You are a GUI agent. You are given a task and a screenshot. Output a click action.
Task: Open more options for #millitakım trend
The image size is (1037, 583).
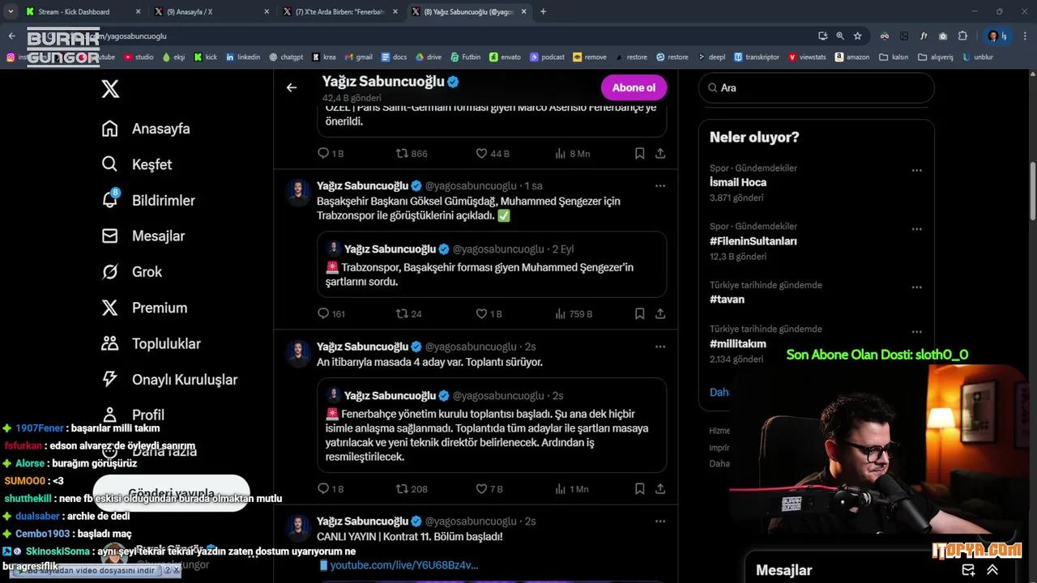click(x=916, y=332)
